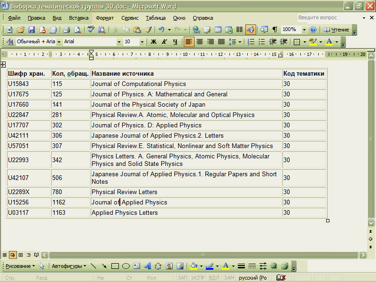Toggle bold formatting (Ж)
The height and width of the screenshot is (282, 376).
pos(153,42)
